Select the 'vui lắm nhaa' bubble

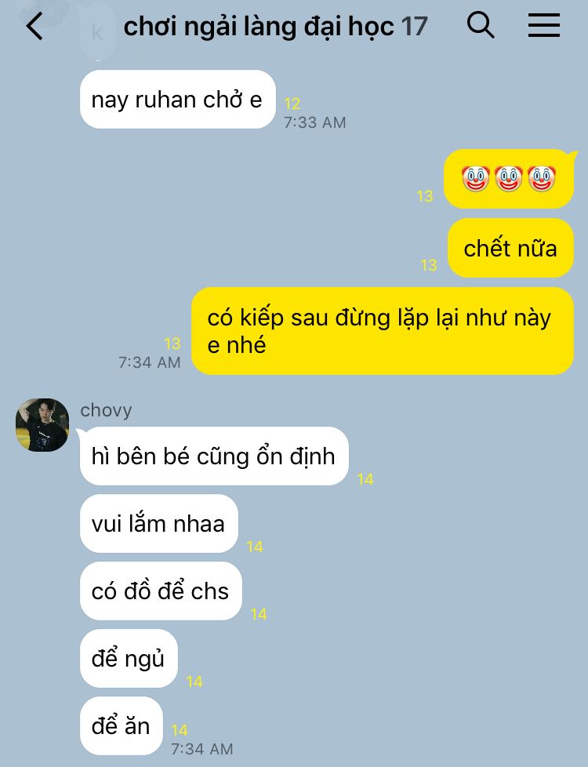pyautogui.click(x=159, y=523)
